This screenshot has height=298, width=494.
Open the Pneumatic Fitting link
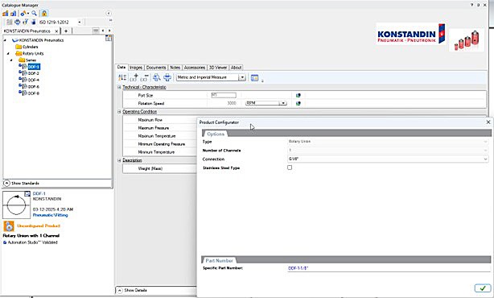tap(51, 215)
